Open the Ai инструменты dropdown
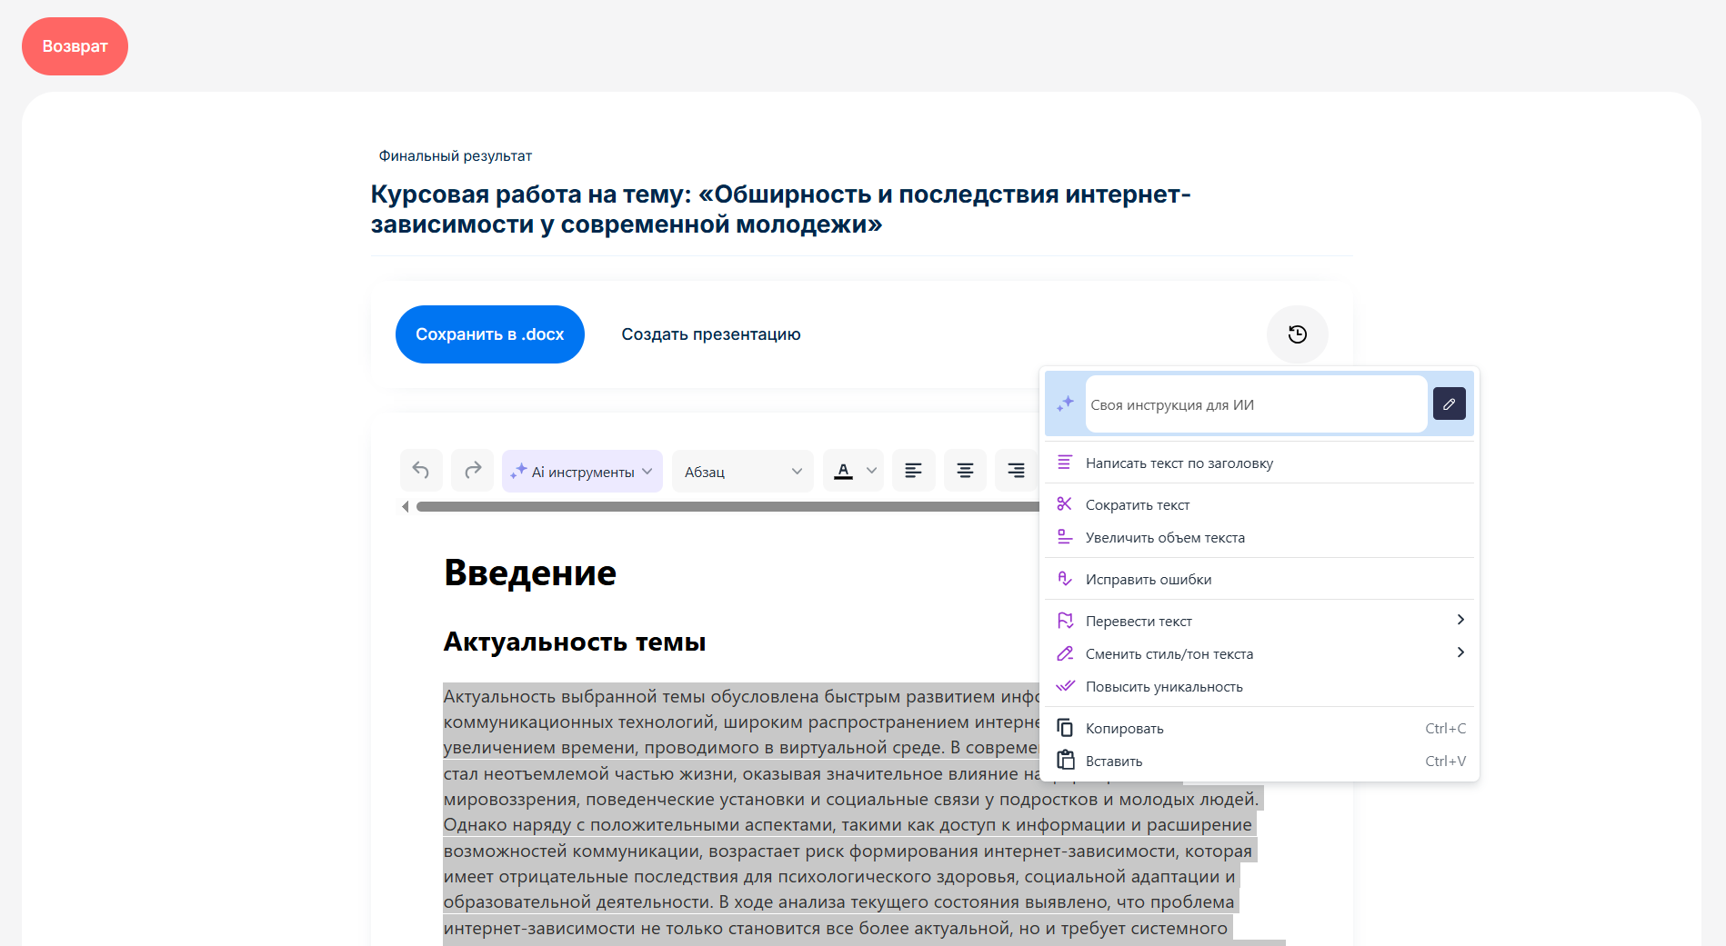Screen dimensions: 1726x946 (582, 471)
